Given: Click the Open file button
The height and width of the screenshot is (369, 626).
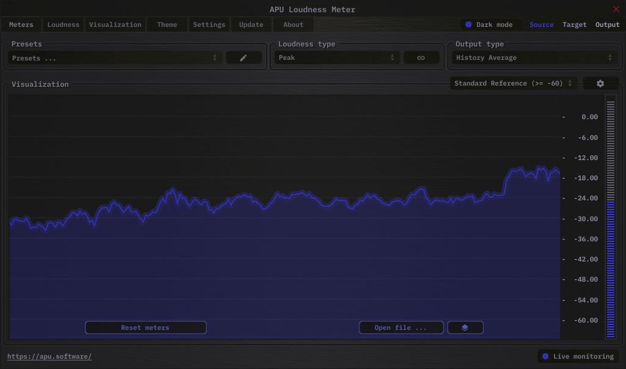Looking at the screenshot, I should 401,328.
